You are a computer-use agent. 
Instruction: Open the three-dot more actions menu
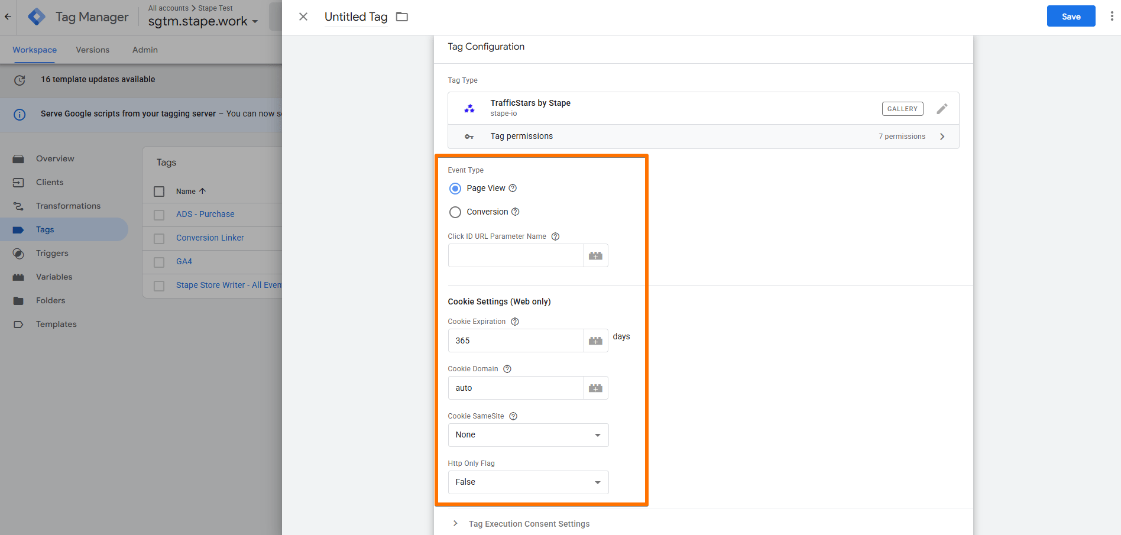coord(1112,17)
